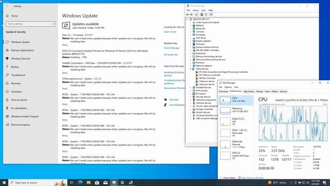Image resolution: width=330 pixels, height=186 pixels.
Task: Open Task Manager Options menu
Action: coord(228,87)
